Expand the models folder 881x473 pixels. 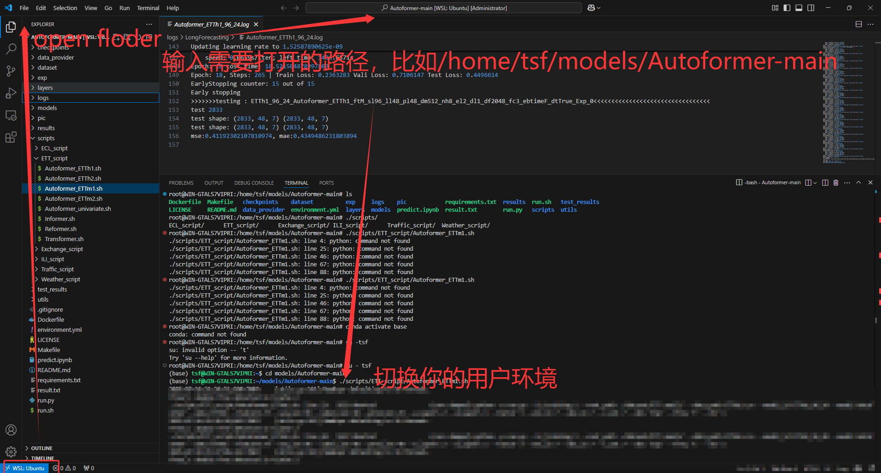[90, 108]
